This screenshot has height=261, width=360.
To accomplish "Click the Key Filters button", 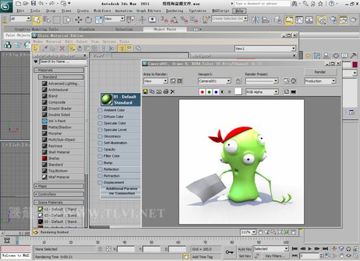I will pos(275,256).
